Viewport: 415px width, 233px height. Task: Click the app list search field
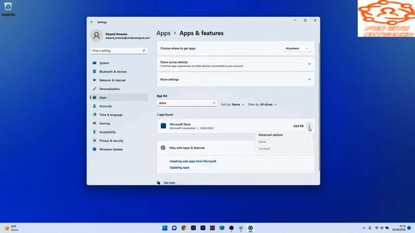click(187, 103)
